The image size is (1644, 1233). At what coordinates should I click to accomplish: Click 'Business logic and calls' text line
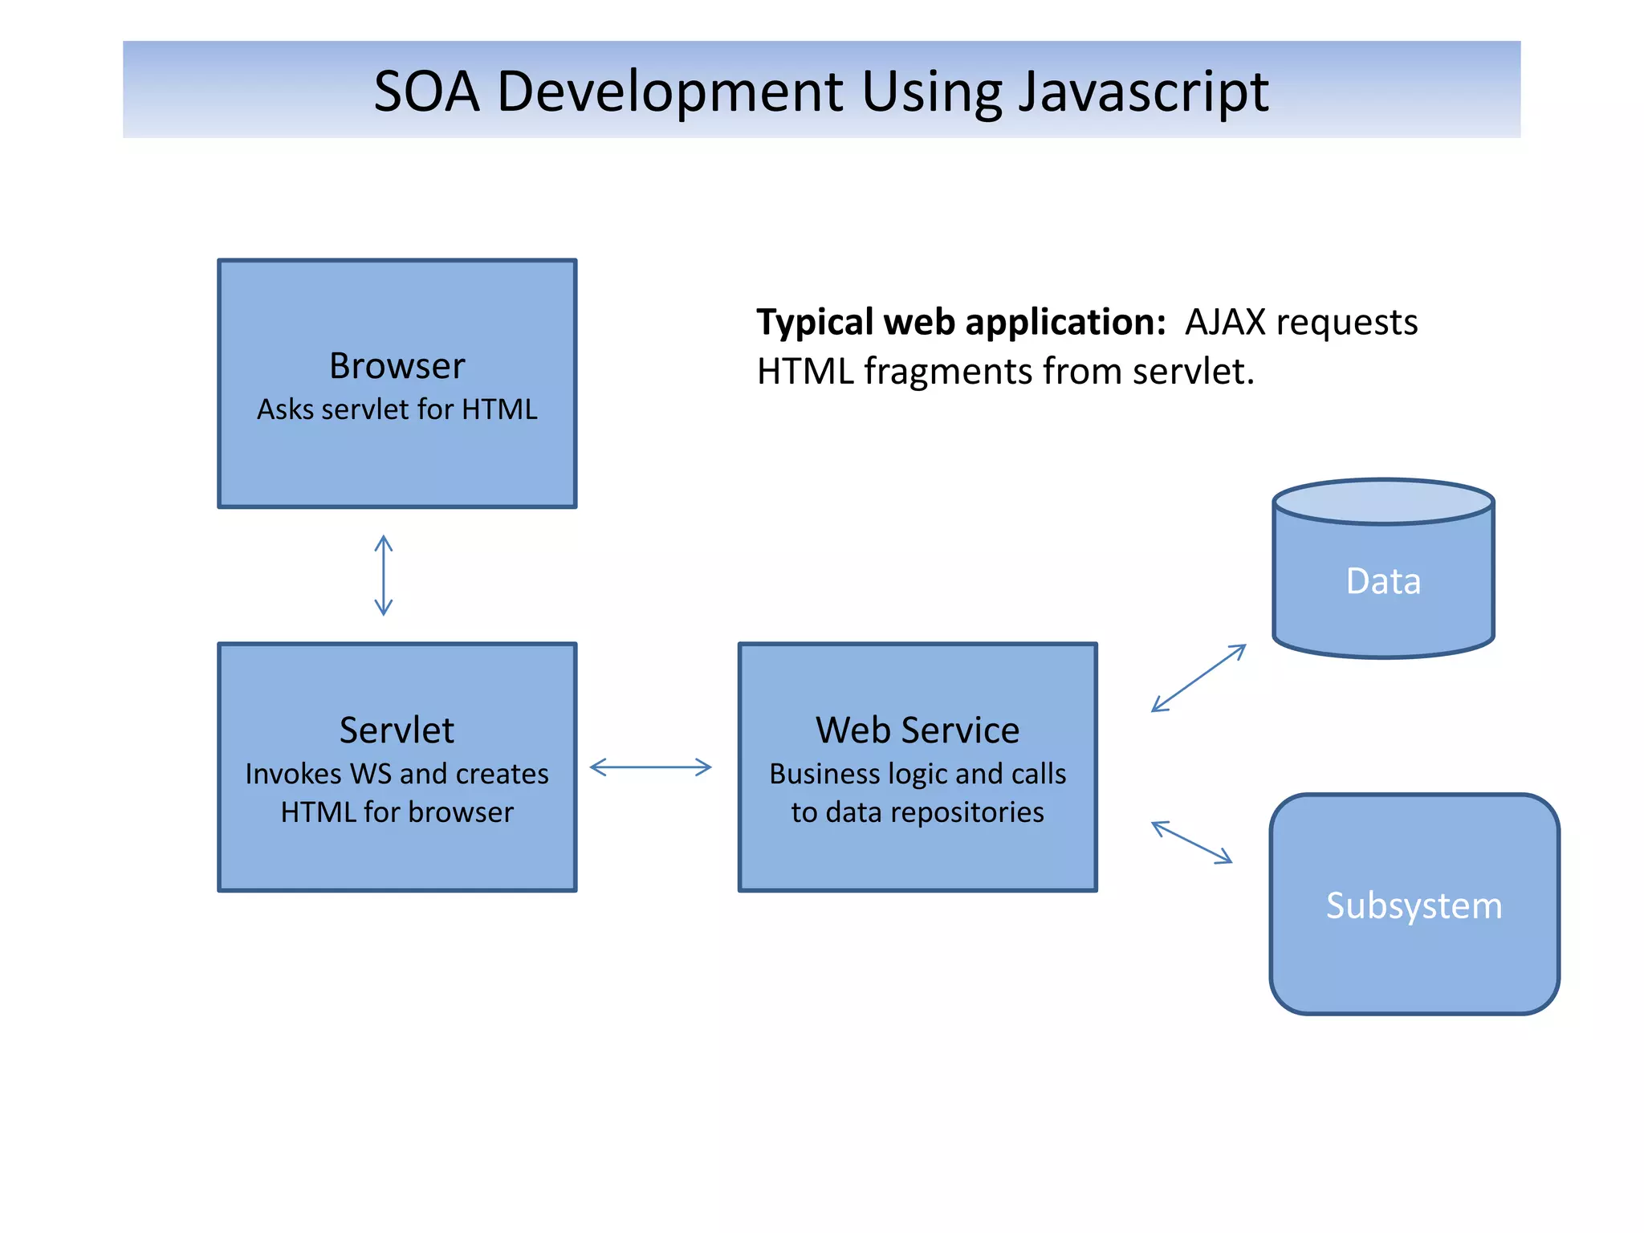918,774
